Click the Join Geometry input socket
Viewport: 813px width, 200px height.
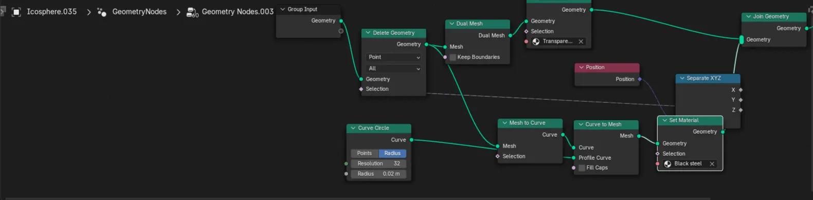tap(741, 40)
